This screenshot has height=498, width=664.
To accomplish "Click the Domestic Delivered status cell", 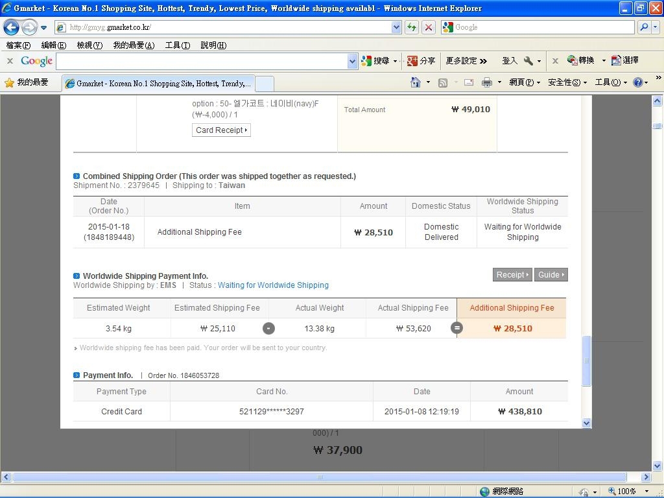I will [441, 232].
